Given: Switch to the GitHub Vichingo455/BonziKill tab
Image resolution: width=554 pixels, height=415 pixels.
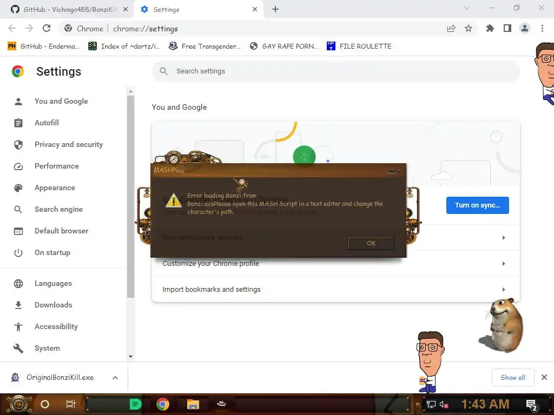Looking at the screenshot, I should point(66,10).
